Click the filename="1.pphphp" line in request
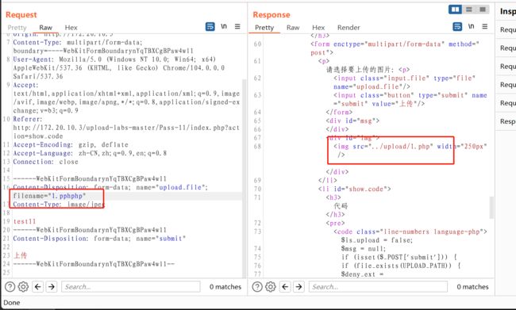Image resolution: width=516 pixels, height=310 pixels. pos(49,196)
